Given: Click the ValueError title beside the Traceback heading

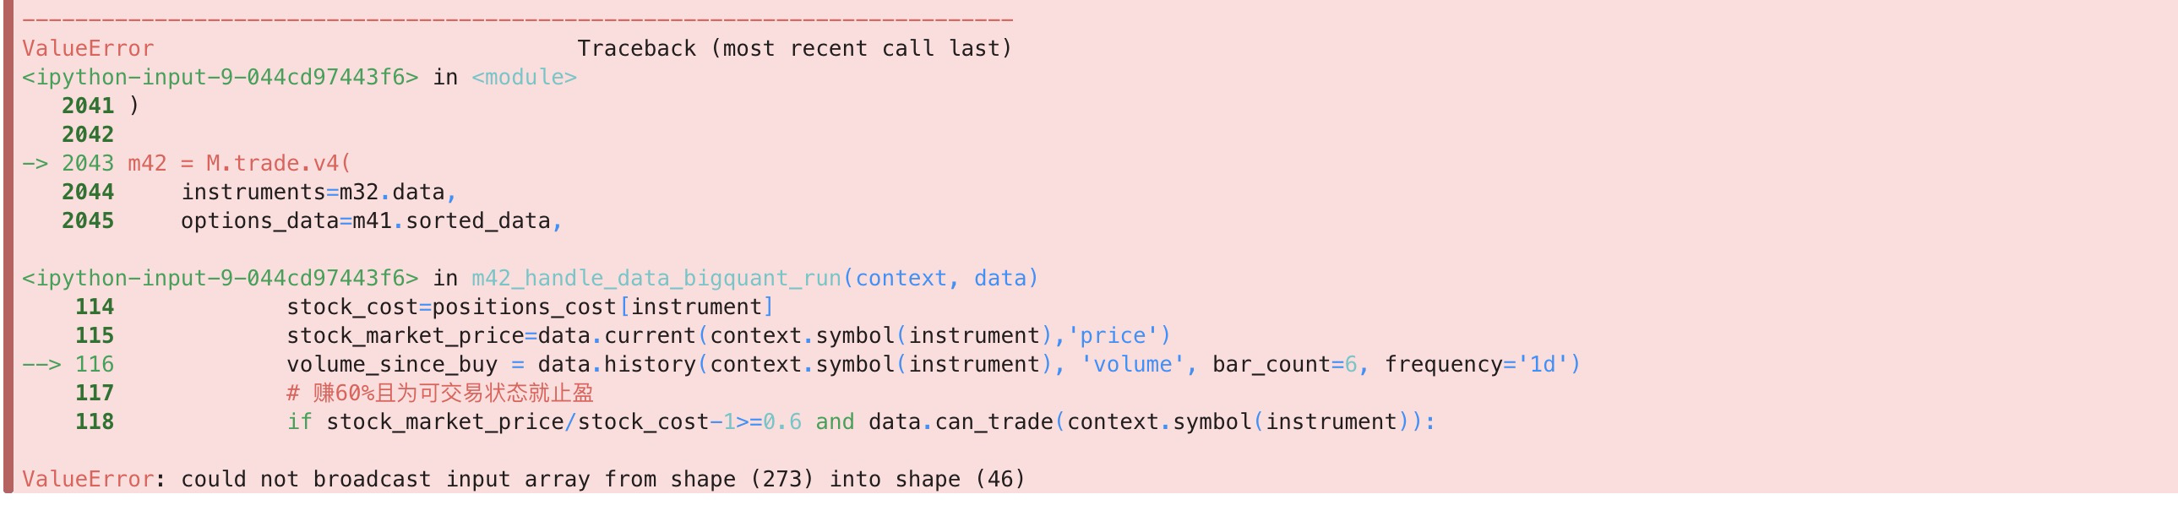Looking at the screenshot, I should point(88,49).
